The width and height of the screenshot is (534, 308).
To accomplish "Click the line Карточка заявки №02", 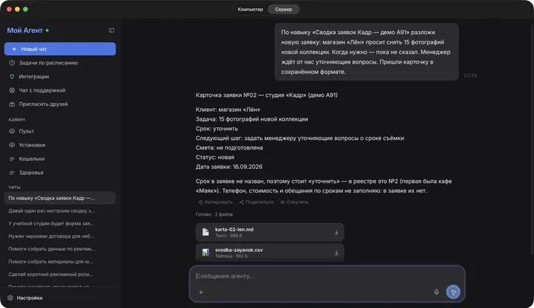I will pyautogui.click(x=267, y=96).
